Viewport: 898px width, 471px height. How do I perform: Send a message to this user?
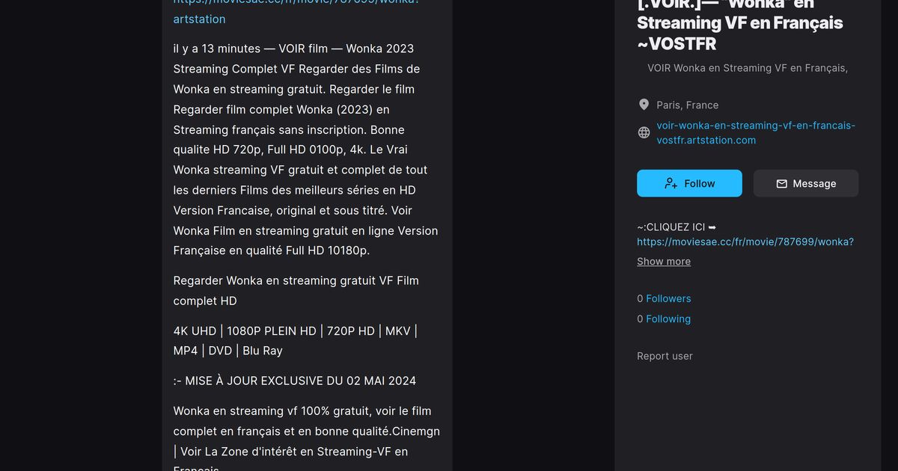(805, 183)
